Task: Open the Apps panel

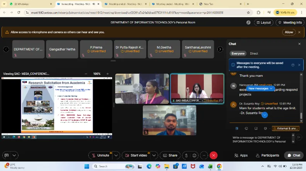Action: (x=240, y=155)
